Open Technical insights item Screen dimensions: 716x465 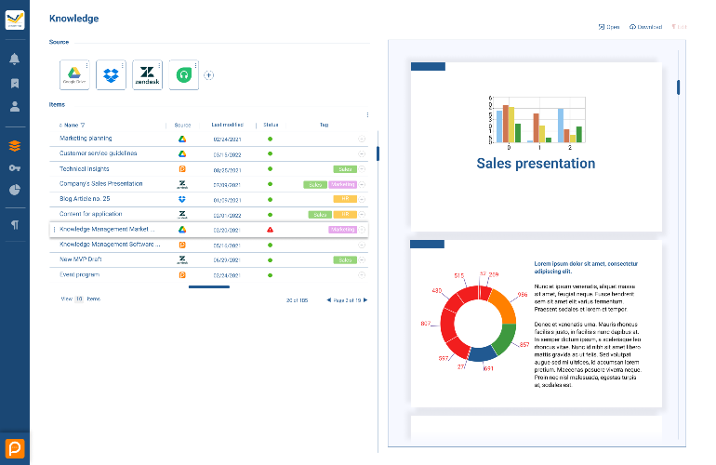point(84,169)
